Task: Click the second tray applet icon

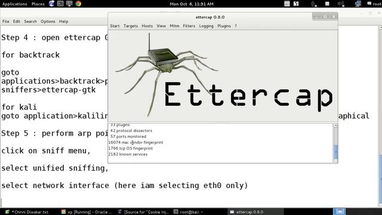Action: pyautogui.click(x=296, y=4)
